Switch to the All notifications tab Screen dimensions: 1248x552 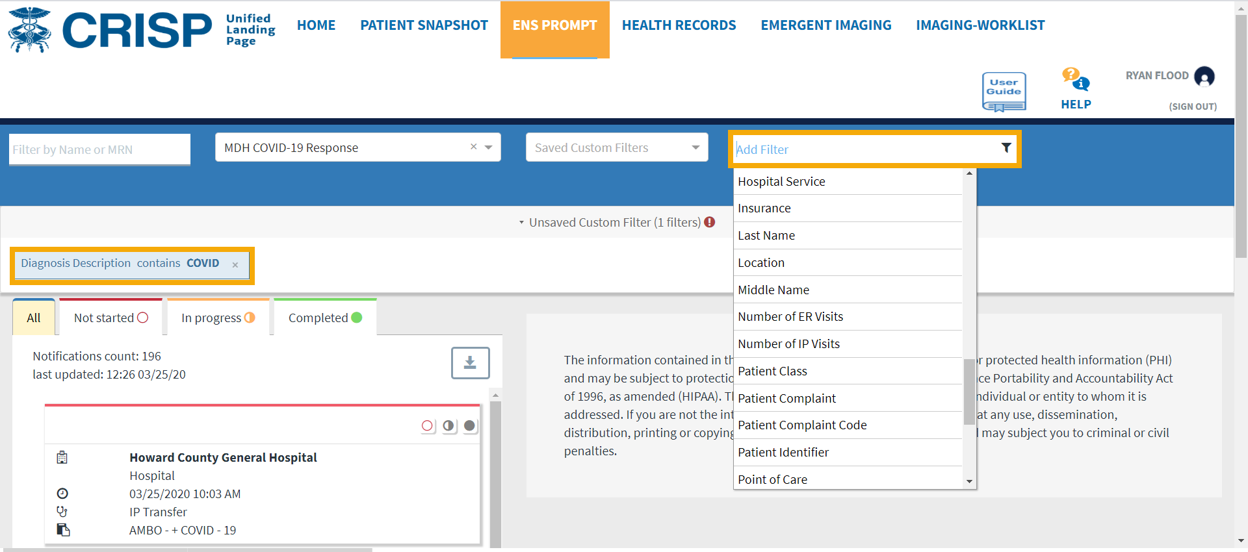(x=34, y=318)
